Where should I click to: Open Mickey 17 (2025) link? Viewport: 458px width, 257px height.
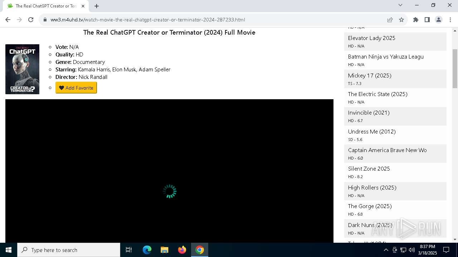[x=370, y=75]
